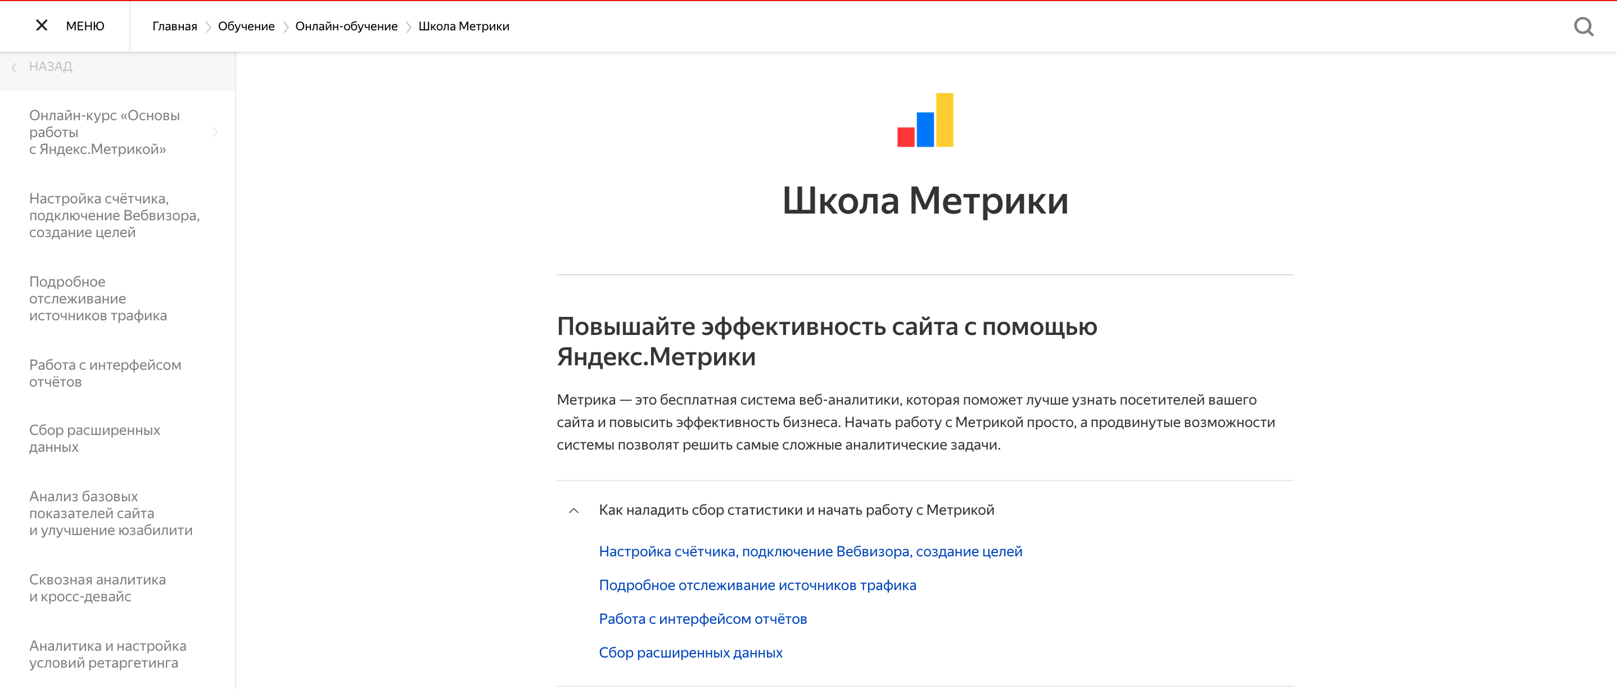1617x689 pixels.
Task: Click the paragraph starting 'Метрика — это бесплатная'
Action: 916,422
